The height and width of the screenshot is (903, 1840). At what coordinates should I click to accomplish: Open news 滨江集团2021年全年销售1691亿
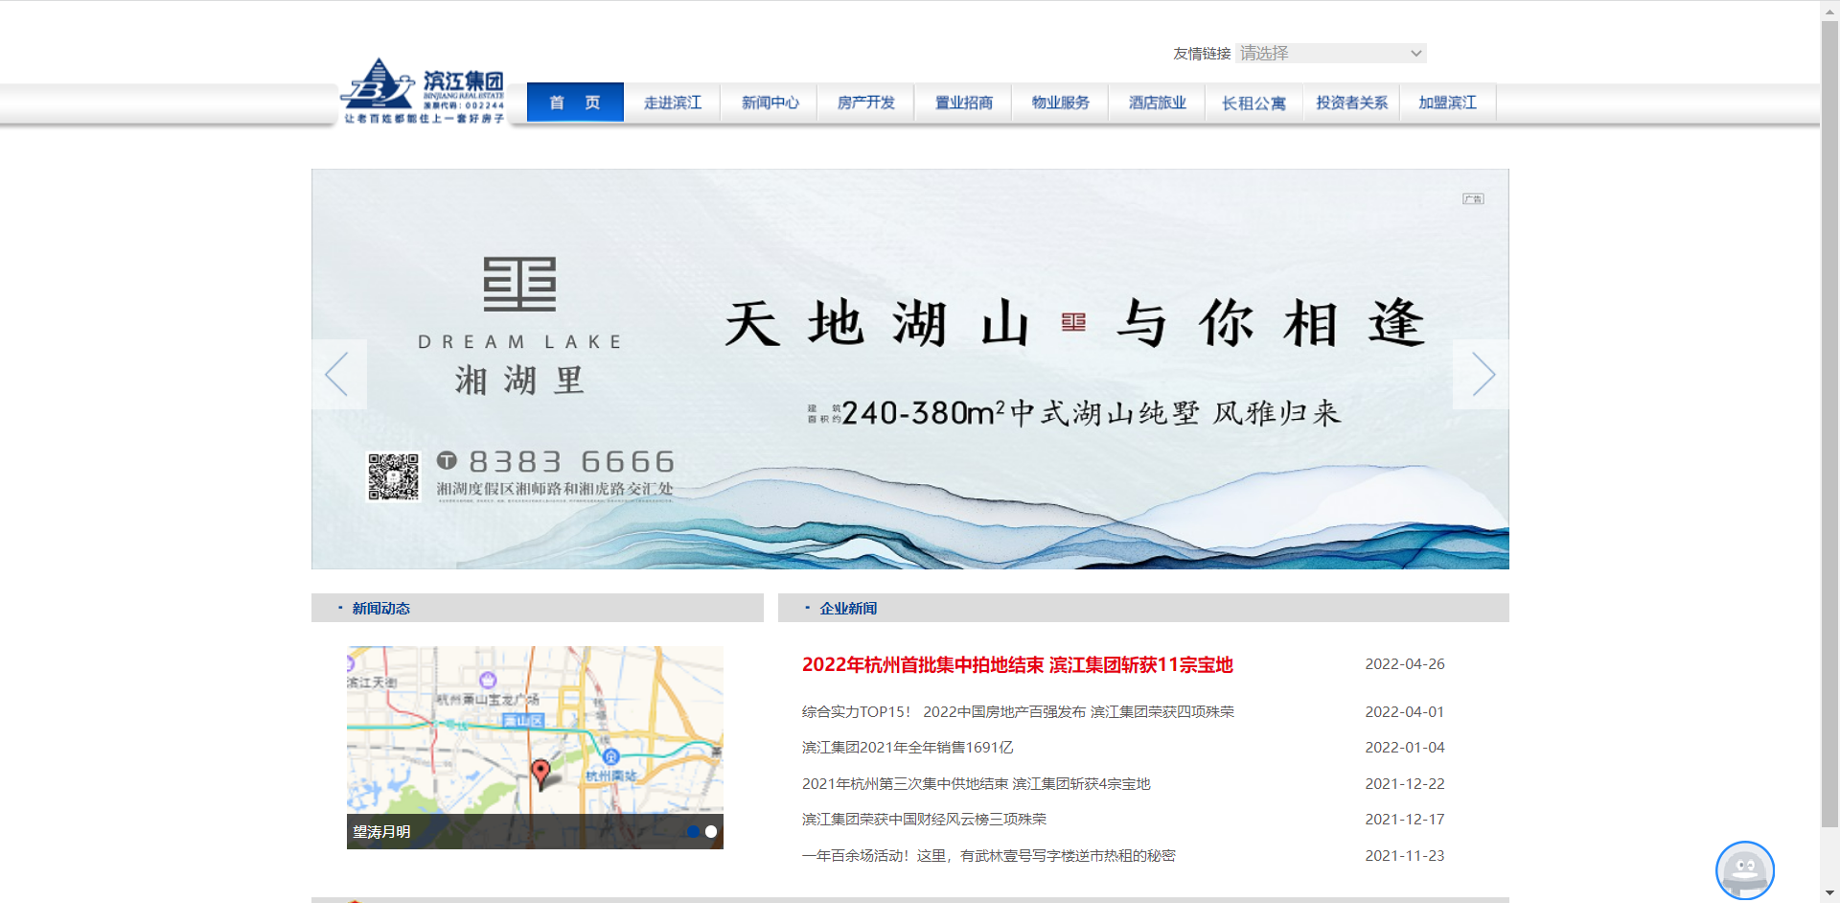point(907,748)
